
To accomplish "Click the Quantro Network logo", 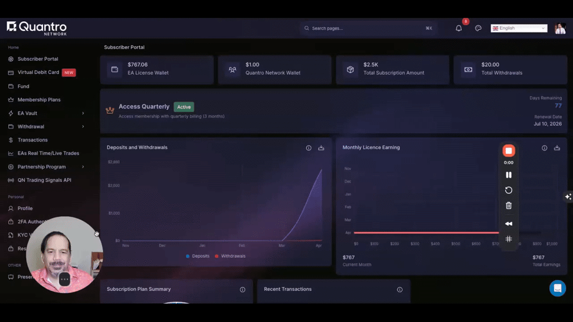I will [36, 28].
